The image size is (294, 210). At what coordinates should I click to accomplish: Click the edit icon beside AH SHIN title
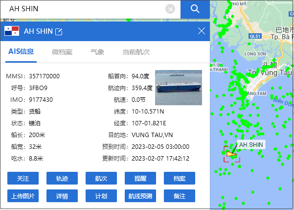coord(59,31)
